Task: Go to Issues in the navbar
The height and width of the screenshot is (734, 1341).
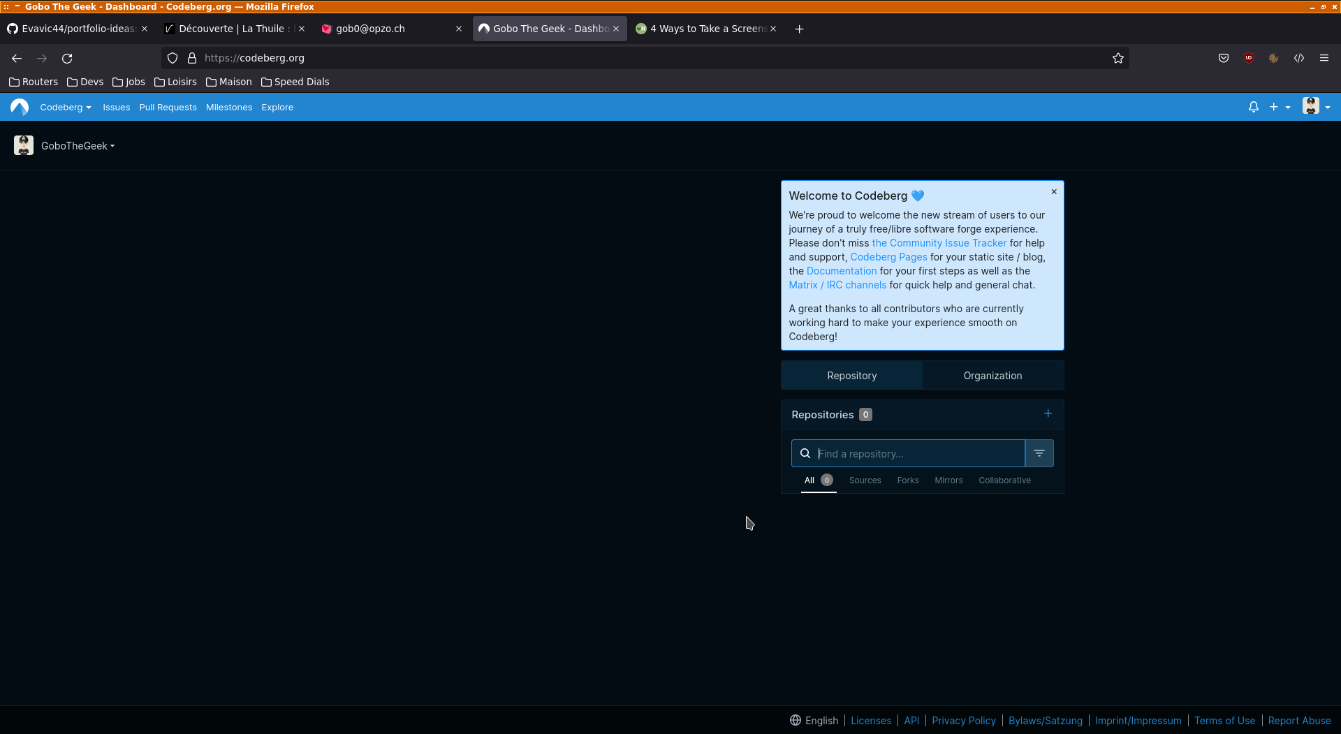Action: click(x=116, y=108)
